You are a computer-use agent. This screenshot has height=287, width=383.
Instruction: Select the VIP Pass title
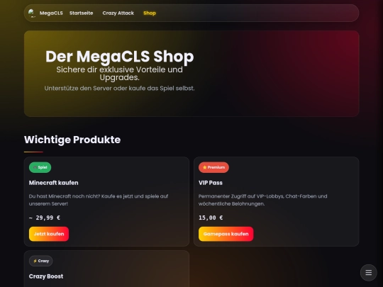click(x=211, y=183)
